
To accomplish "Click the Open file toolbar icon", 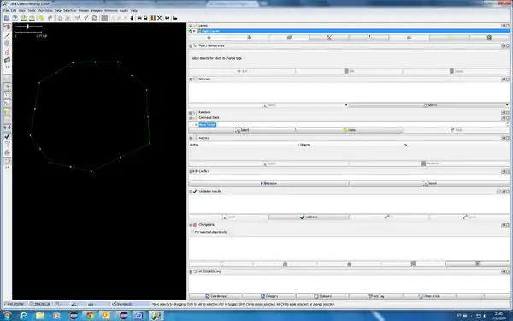I will coord(7,18).
